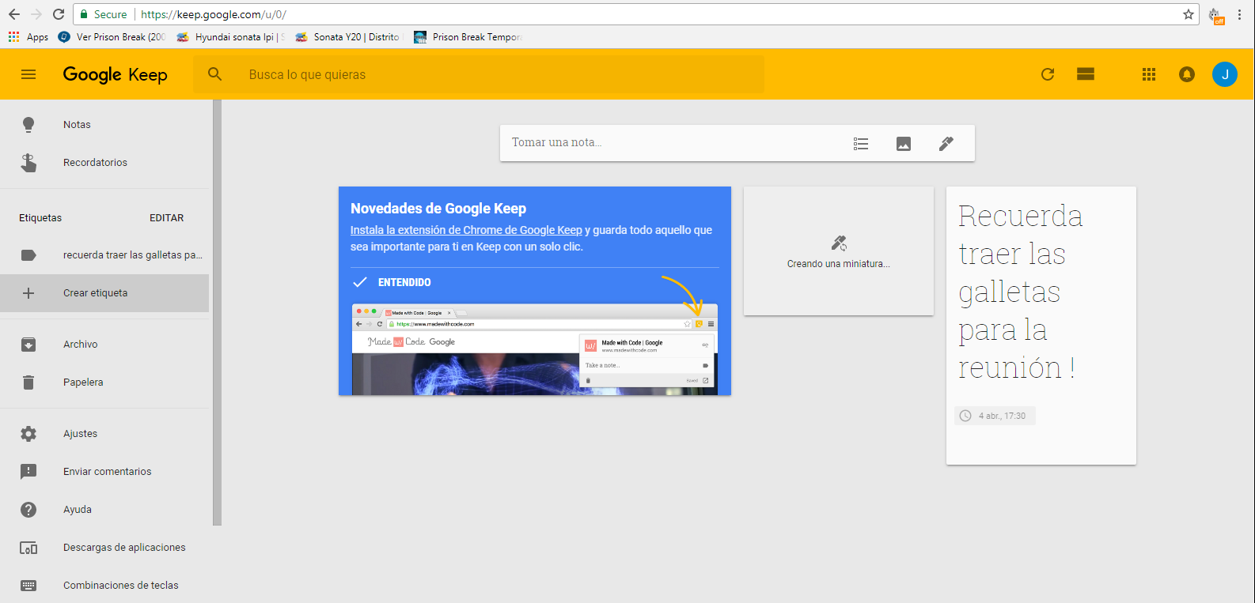Viewport: 1255px width, 603px height.
Task: Click the Chrome extension icon labeled off
Action: pos(1216,15)
